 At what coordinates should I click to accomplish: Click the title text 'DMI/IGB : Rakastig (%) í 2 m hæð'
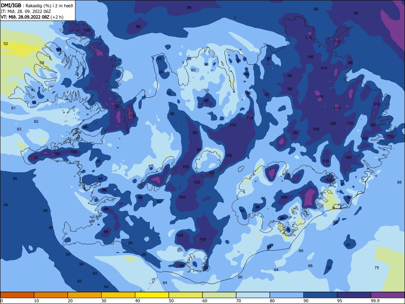[x=37, y=6]
